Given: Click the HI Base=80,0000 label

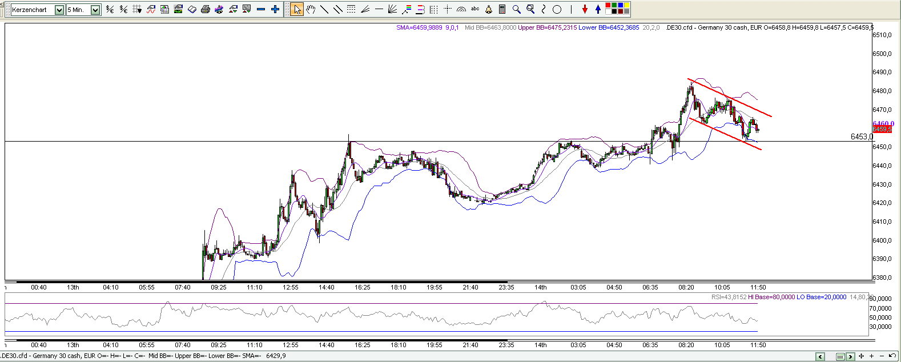Looking at the screenshot, I should [x=771, y=297].
